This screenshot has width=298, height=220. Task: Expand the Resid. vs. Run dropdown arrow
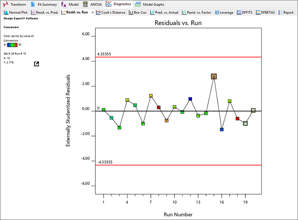pyautogui.click(x=92, y=12)
